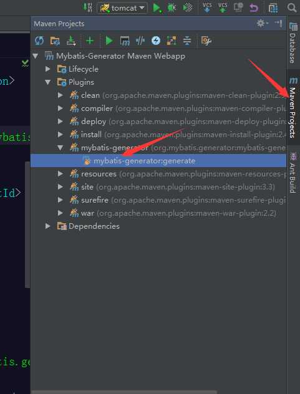300x394 pixels.
Task: Click Generate Sources and Update Folders icon
Action: coord(55,41)
